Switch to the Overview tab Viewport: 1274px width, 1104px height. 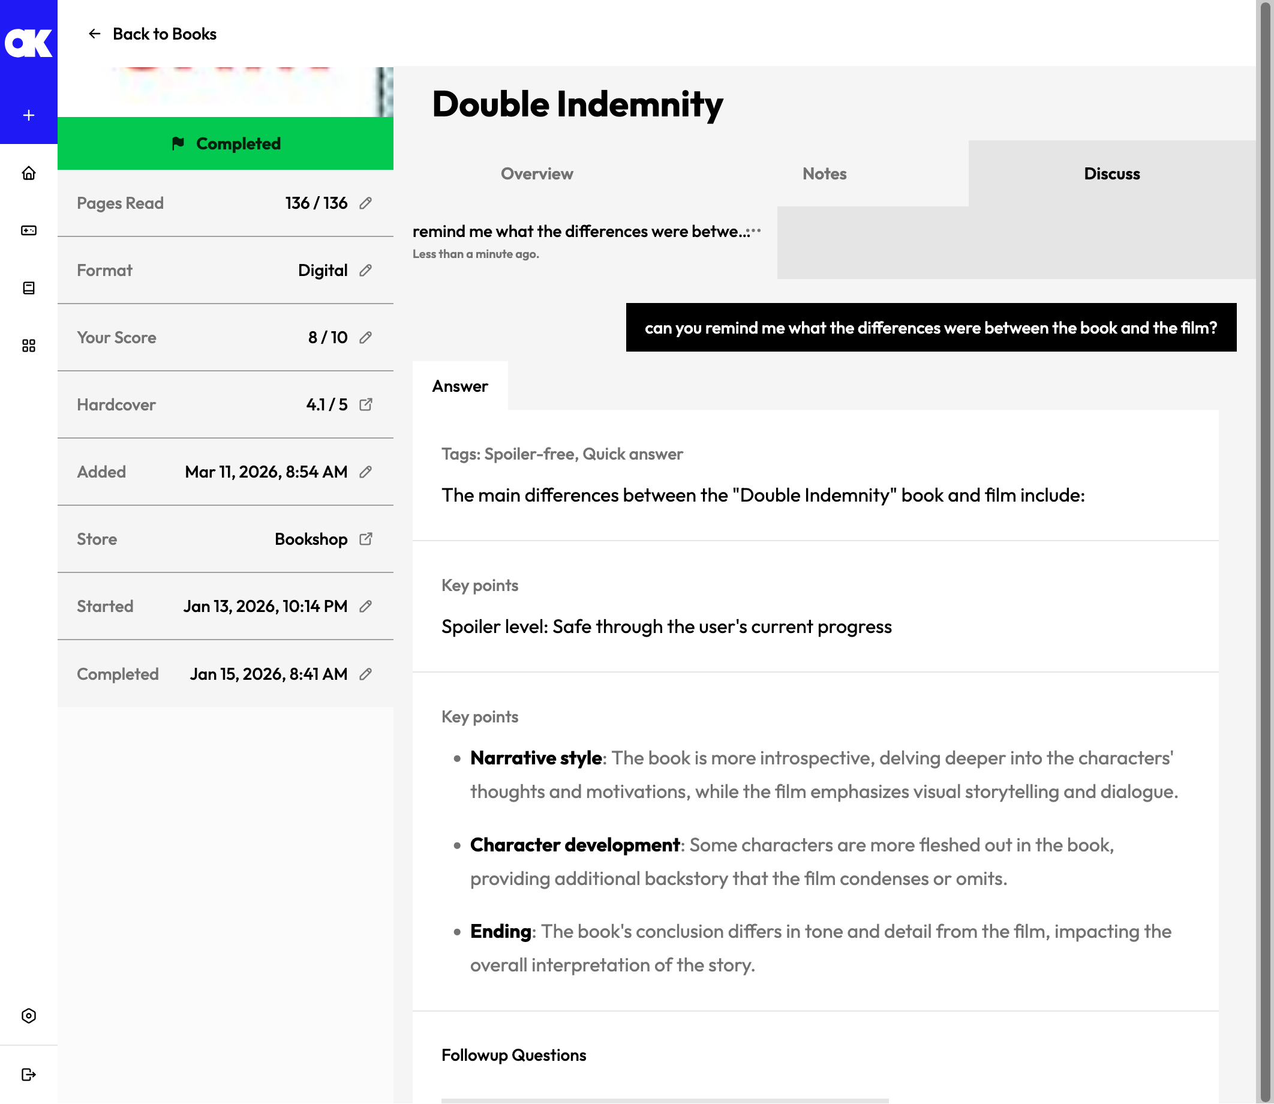tap(537, 174)
